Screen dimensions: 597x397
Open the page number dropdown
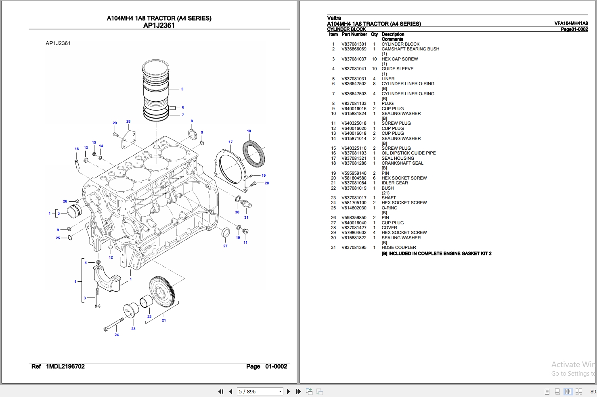[280, 391]
